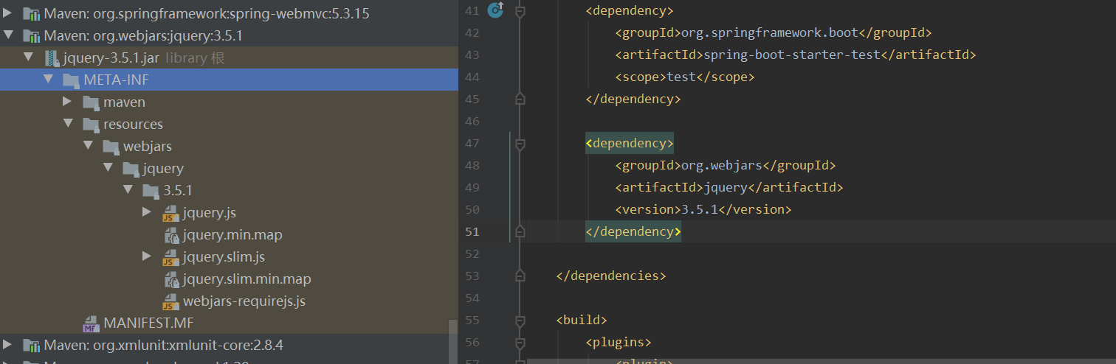Fold the dependency block at line 41

coord(520,12)
